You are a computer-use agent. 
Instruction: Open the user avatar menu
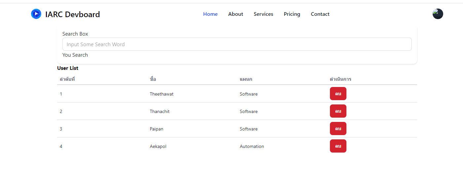coord(438,14)
